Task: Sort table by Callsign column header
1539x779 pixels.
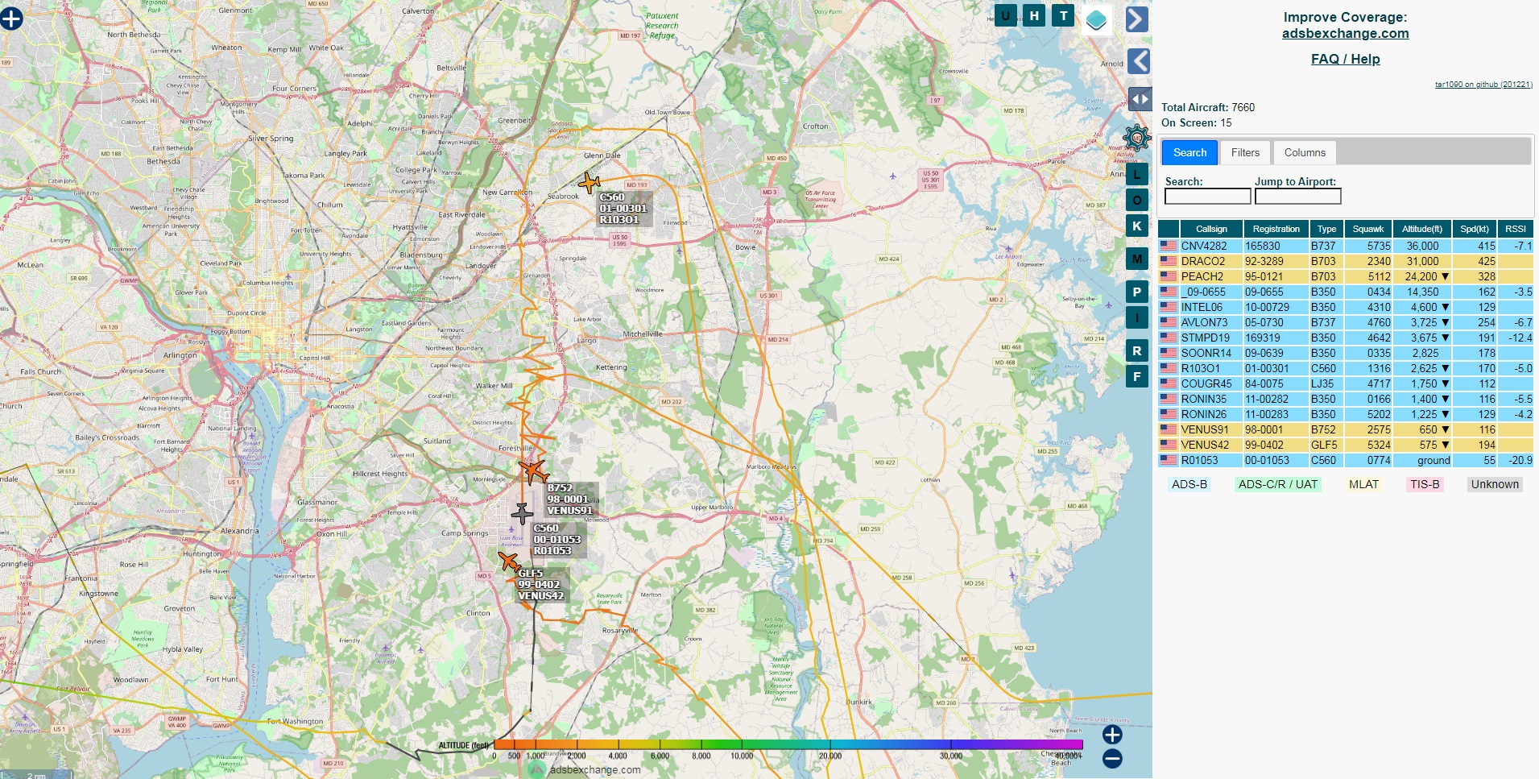Action: point(1211,229)
